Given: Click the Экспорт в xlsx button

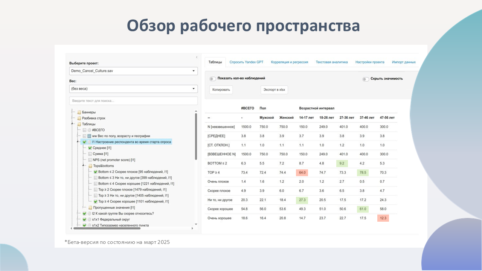Looking at the screenshot, I should [274, 90].
